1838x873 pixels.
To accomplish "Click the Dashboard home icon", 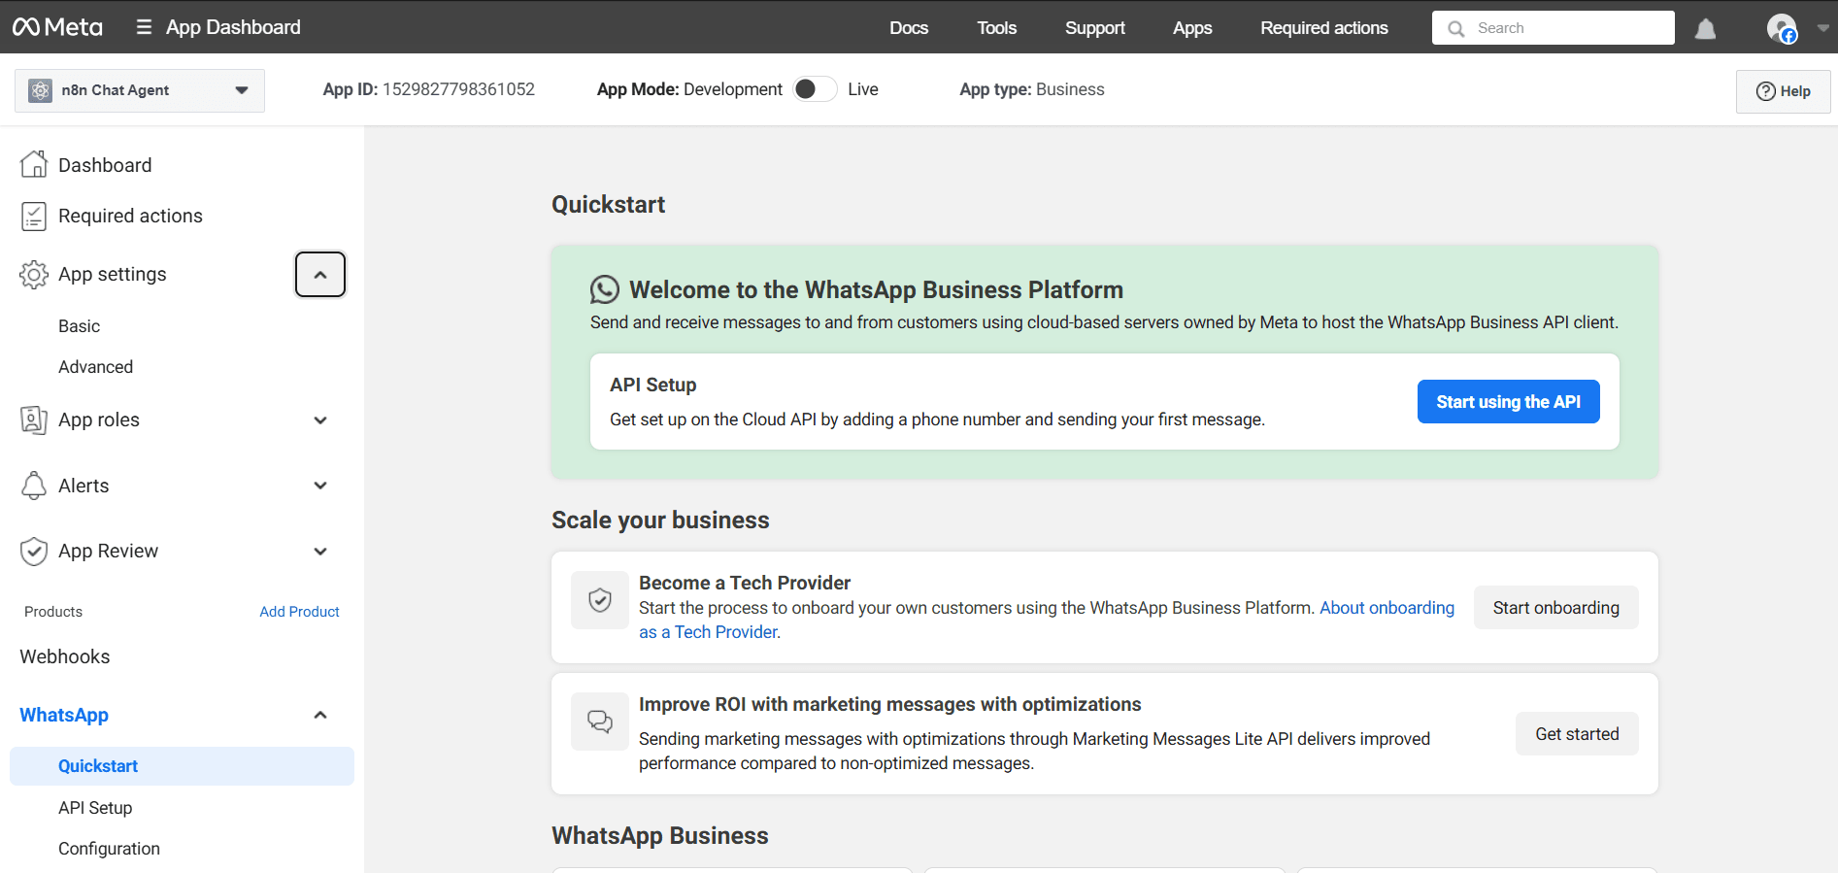I will (x=34, y=165).
